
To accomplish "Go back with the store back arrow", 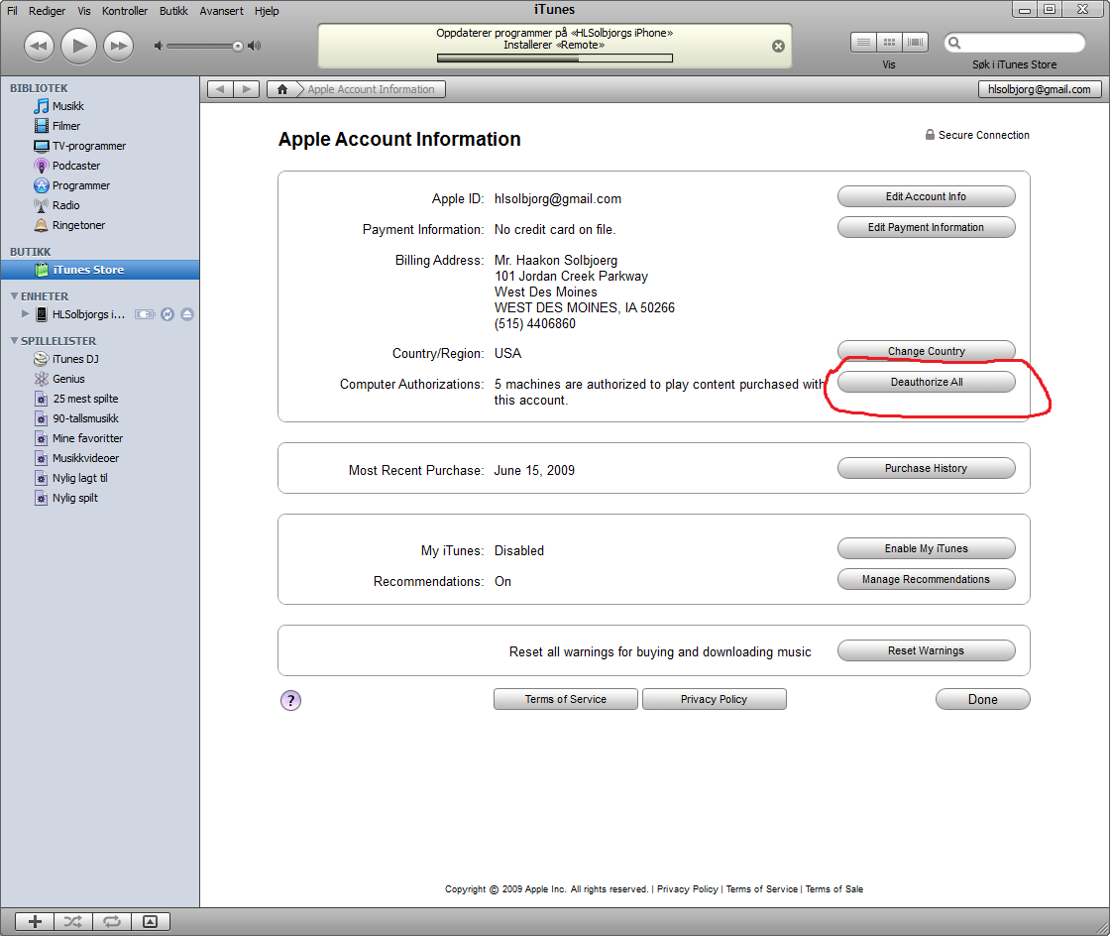I will pos(220,89).
